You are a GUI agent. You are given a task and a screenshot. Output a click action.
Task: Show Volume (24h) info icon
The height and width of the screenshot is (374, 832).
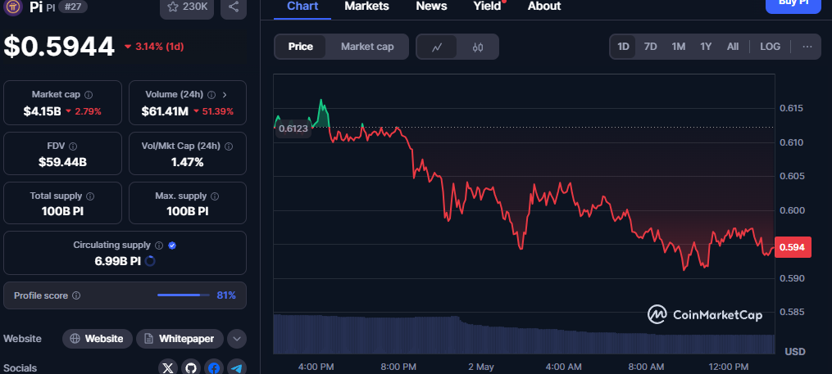tap(211, 95)
